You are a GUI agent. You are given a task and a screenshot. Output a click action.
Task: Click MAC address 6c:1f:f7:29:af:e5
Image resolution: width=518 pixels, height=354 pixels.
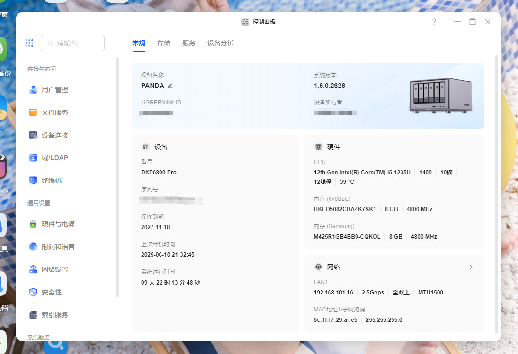click(x=336, y=319)
